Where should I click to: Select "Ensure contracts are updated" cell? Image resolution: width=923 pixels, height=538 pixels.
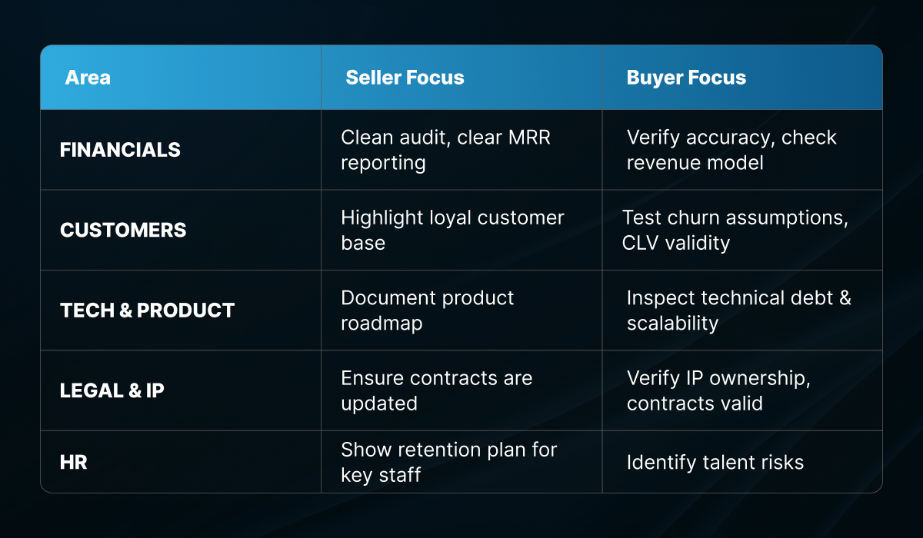click(x=436, y=390)
